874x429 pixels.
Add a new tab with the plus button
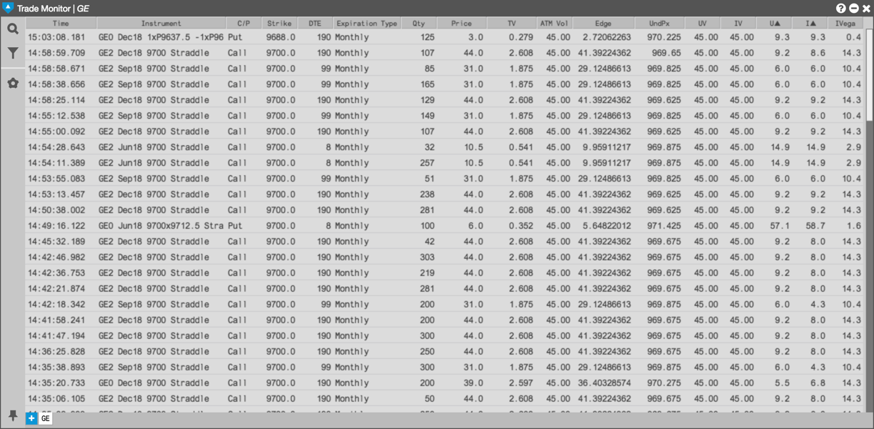pyautogui.click(x=31, y=418)
